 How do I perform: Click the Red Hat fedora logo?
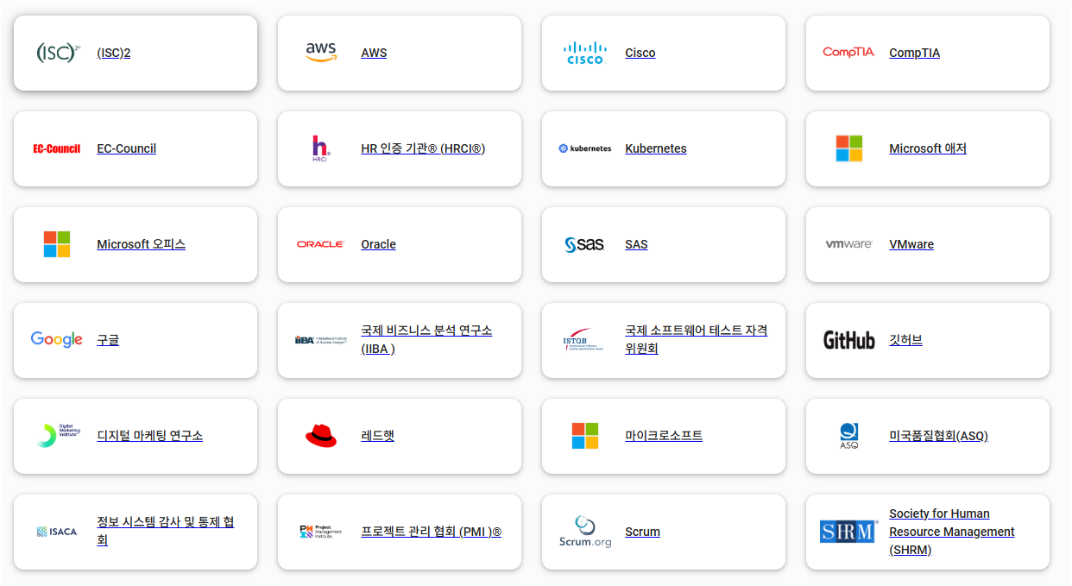point(320,436)
